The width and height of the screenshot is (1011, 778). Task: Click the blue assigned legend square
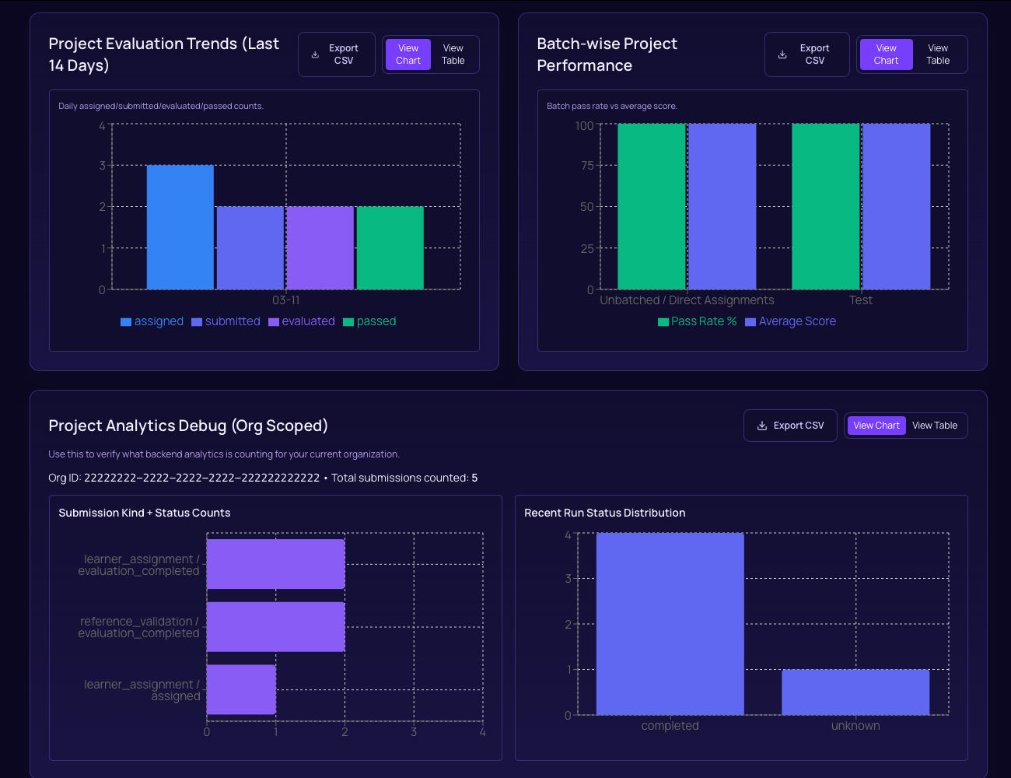[125, 321]
